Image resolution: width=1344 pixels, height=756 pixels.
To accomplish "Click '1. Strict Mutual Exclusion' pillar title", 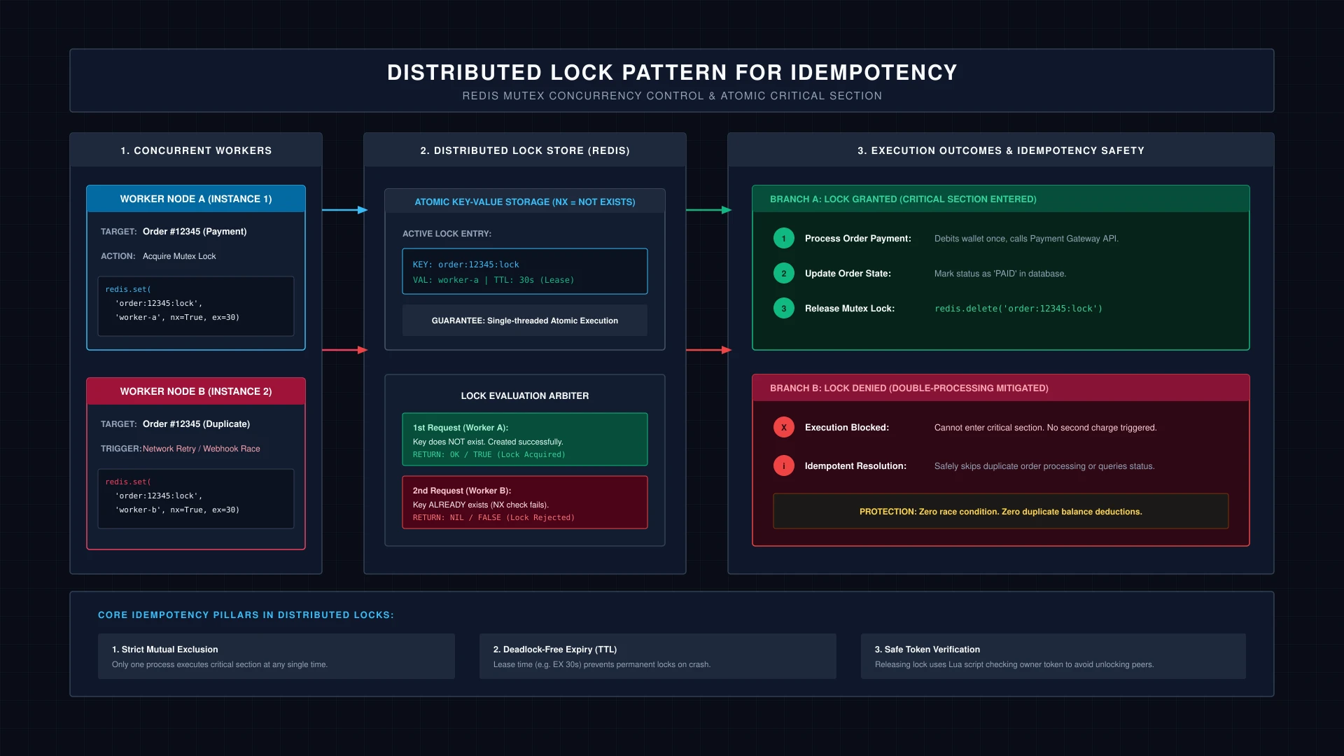I will [x=165, y=650].
